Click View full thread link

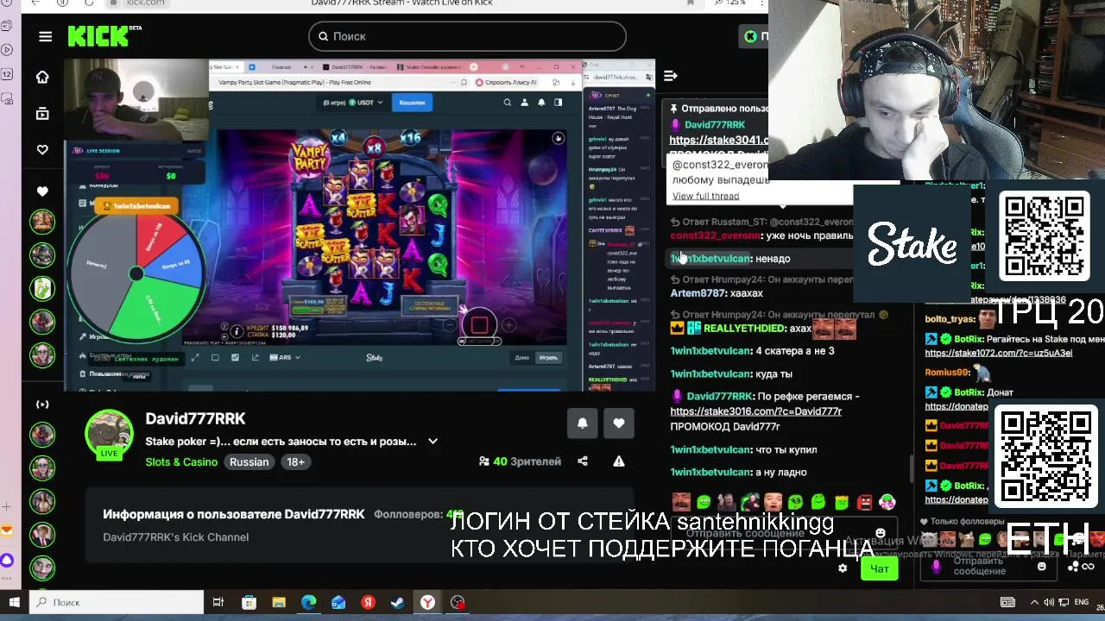click(705, 196)
